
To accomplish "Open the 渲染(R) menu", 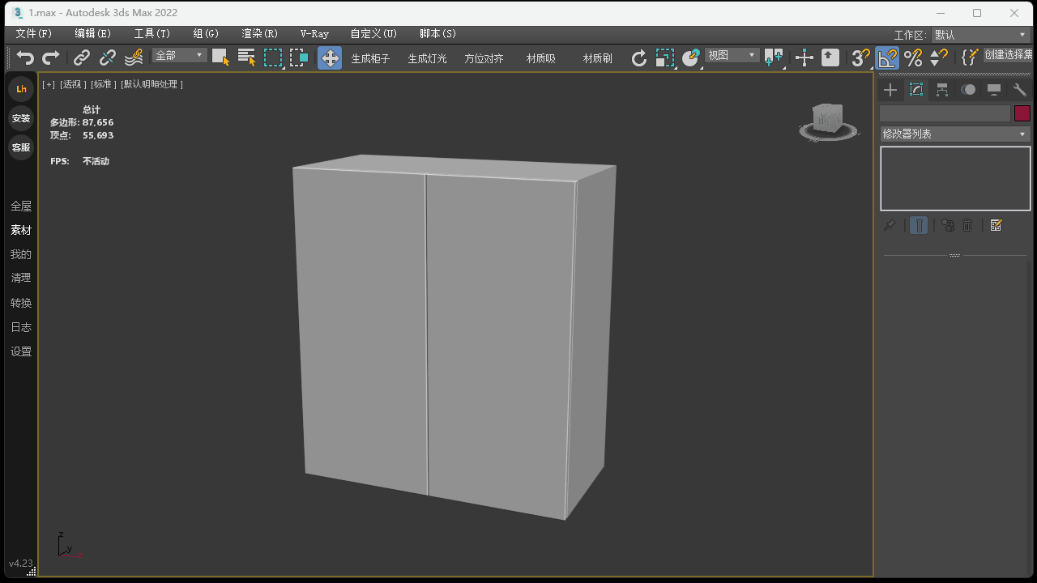I will point(259,34).
